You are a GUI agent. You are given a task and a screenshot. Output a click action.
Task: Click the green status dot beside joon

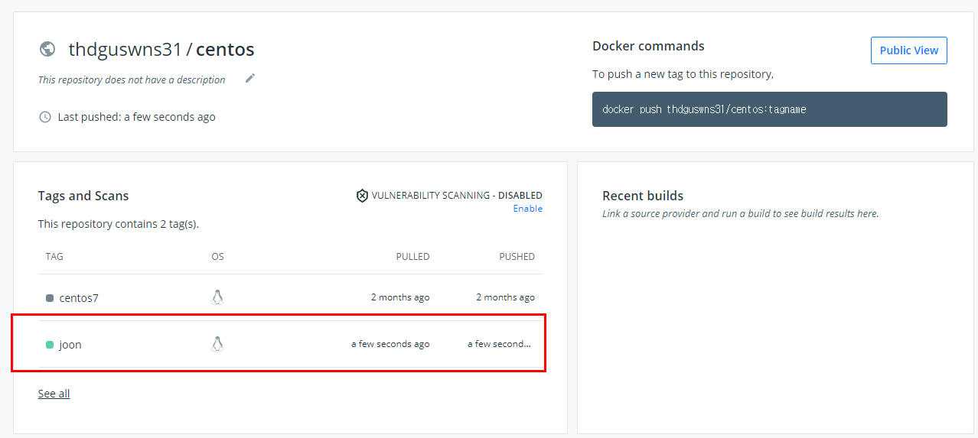point(50,345)
